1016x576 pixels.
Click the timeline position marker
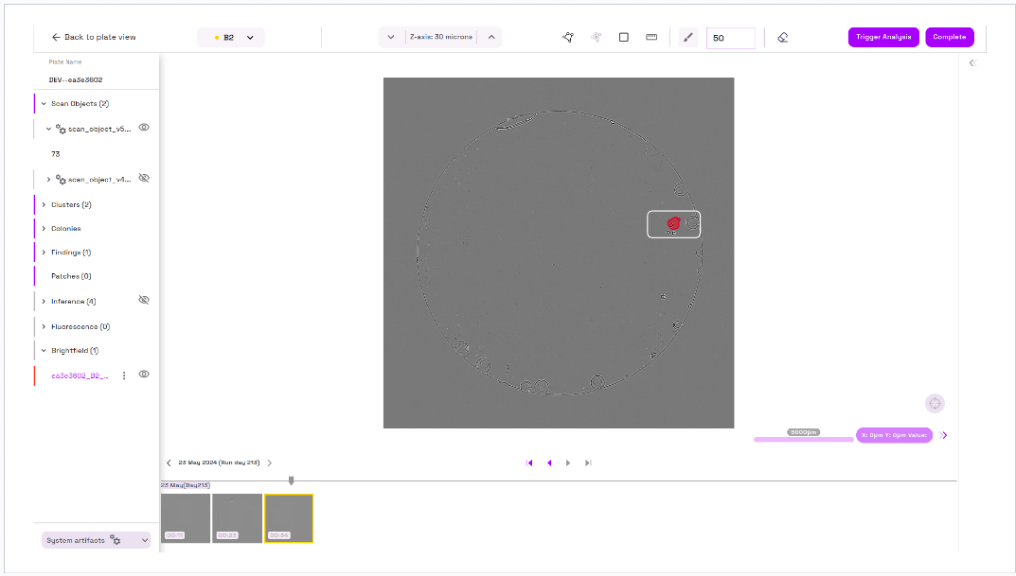point(291,480)
